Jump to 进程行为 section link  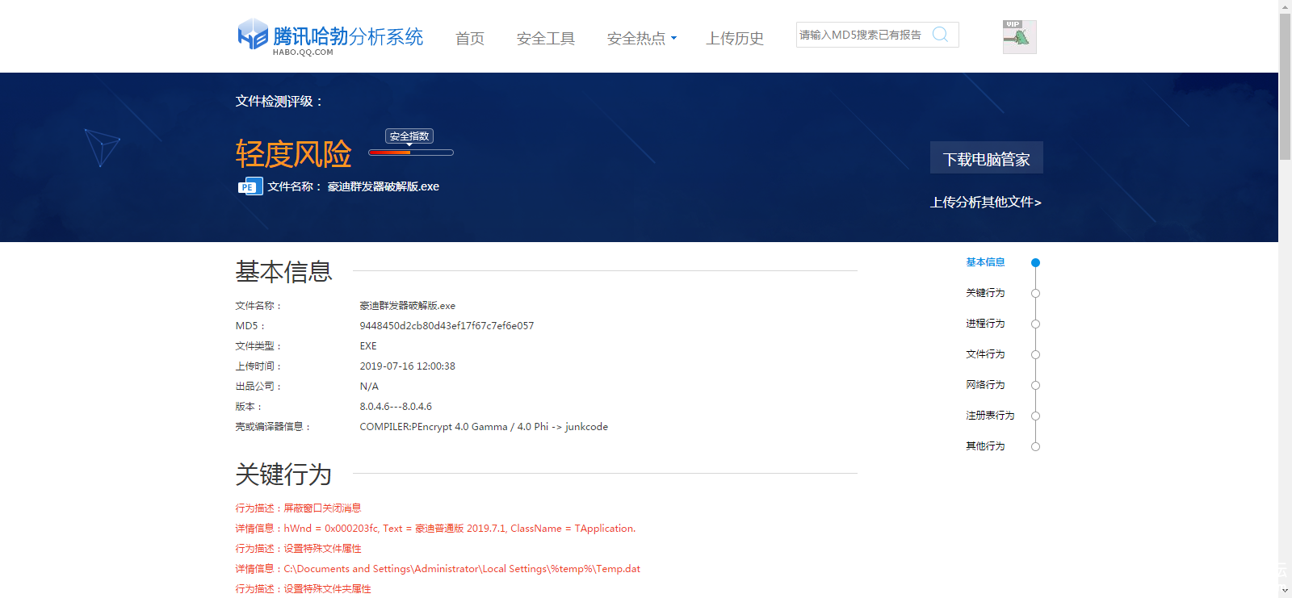[x=985, y=324]
